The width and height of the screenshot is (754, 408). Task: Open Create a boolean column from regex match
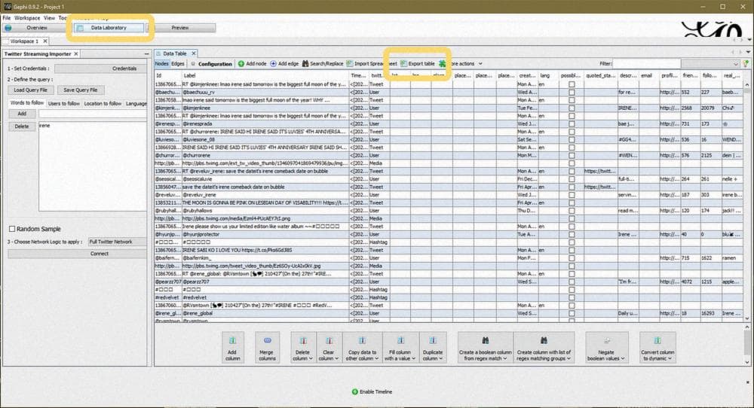485,348
